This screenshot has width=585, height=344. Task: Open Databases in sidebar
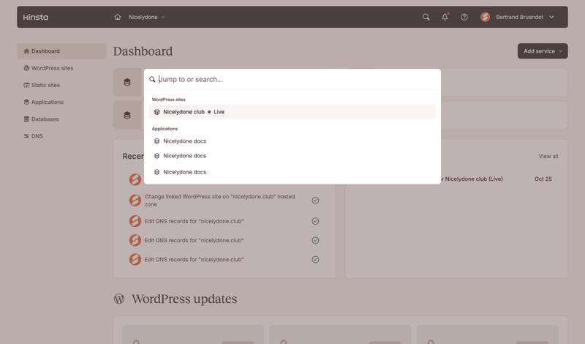tap(45, 119)
